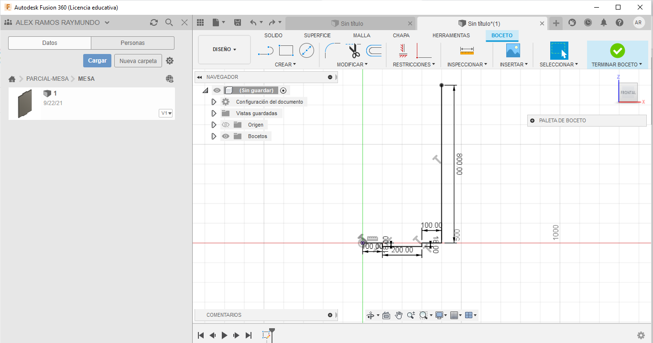Open the CREAR dropdown menu
Screen dimensions: 653x343
click(285, 64)
